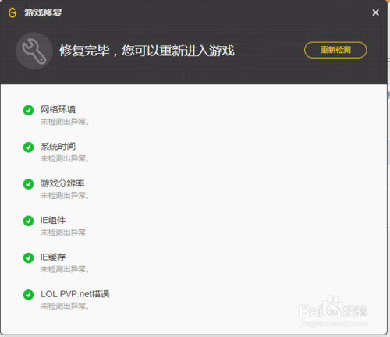Select the IE组件 item label
The width and height of the screenshot is (390, 337).
coord(53,220)
